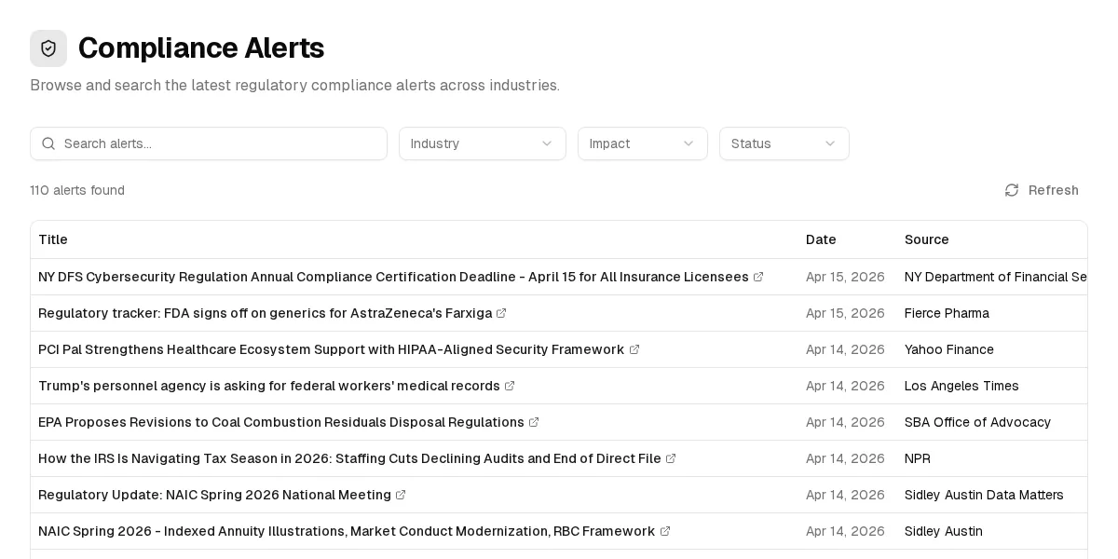This screenshot has height=559, width=1118.
Task: Open Trump's personnel agency medical records title
Action: 269,386
